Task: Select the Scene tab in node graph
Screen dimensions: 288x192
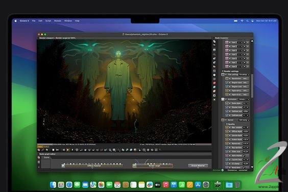Action: click(x=46, y=157)
